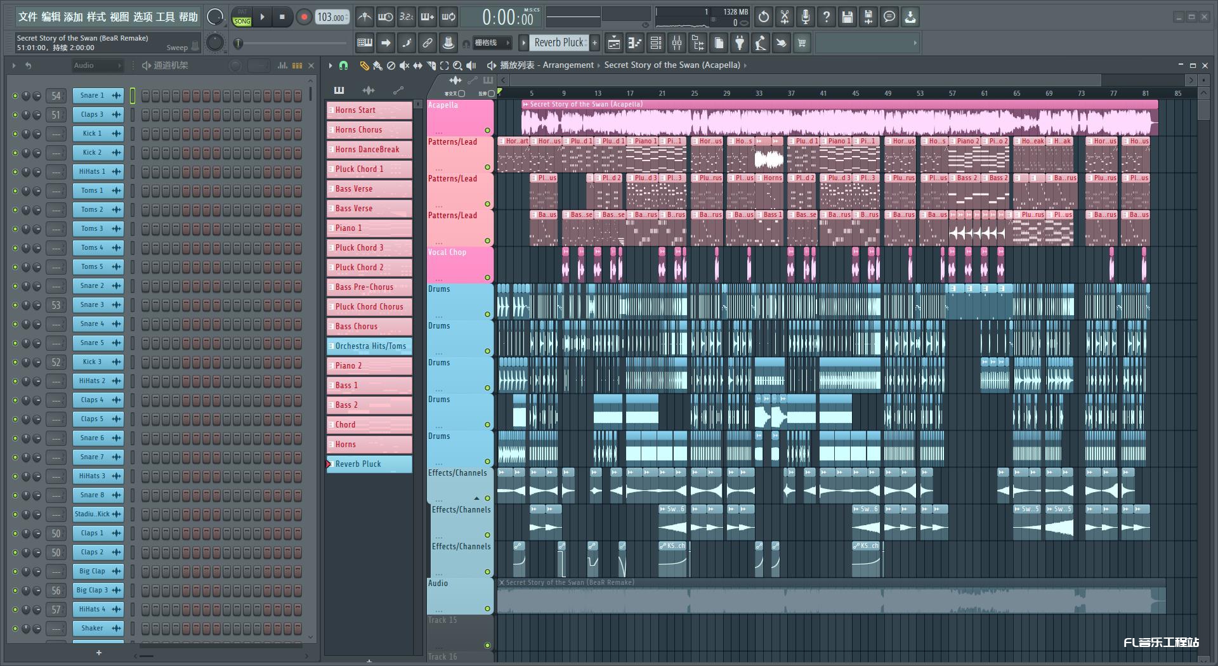Open the shop cart icon
This screenshot has width=1218, height=666.
point(802,43)
